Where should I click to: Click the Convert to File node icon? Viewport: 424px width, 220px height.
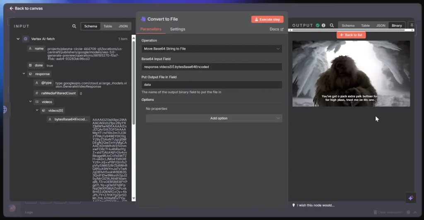(x=143, y=19)
